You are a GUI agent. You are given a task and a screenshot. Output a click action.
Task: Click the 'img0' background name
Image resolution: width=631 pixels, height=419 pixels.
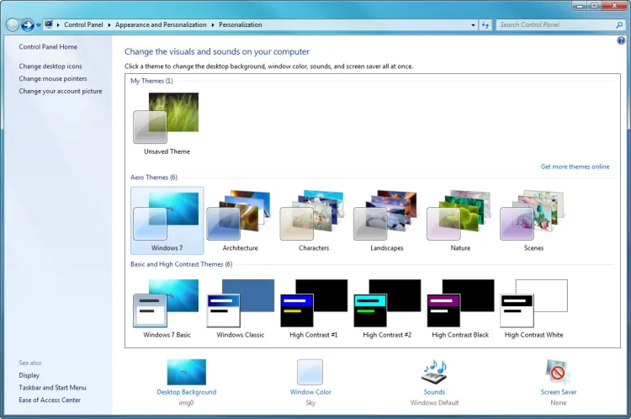186,402
